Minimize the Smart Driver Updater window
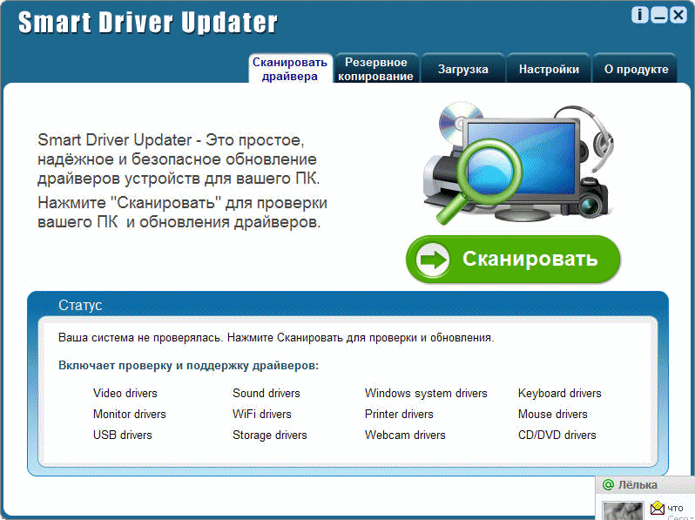The width and height of the screenshot is (695, 520). click(658, 15)
